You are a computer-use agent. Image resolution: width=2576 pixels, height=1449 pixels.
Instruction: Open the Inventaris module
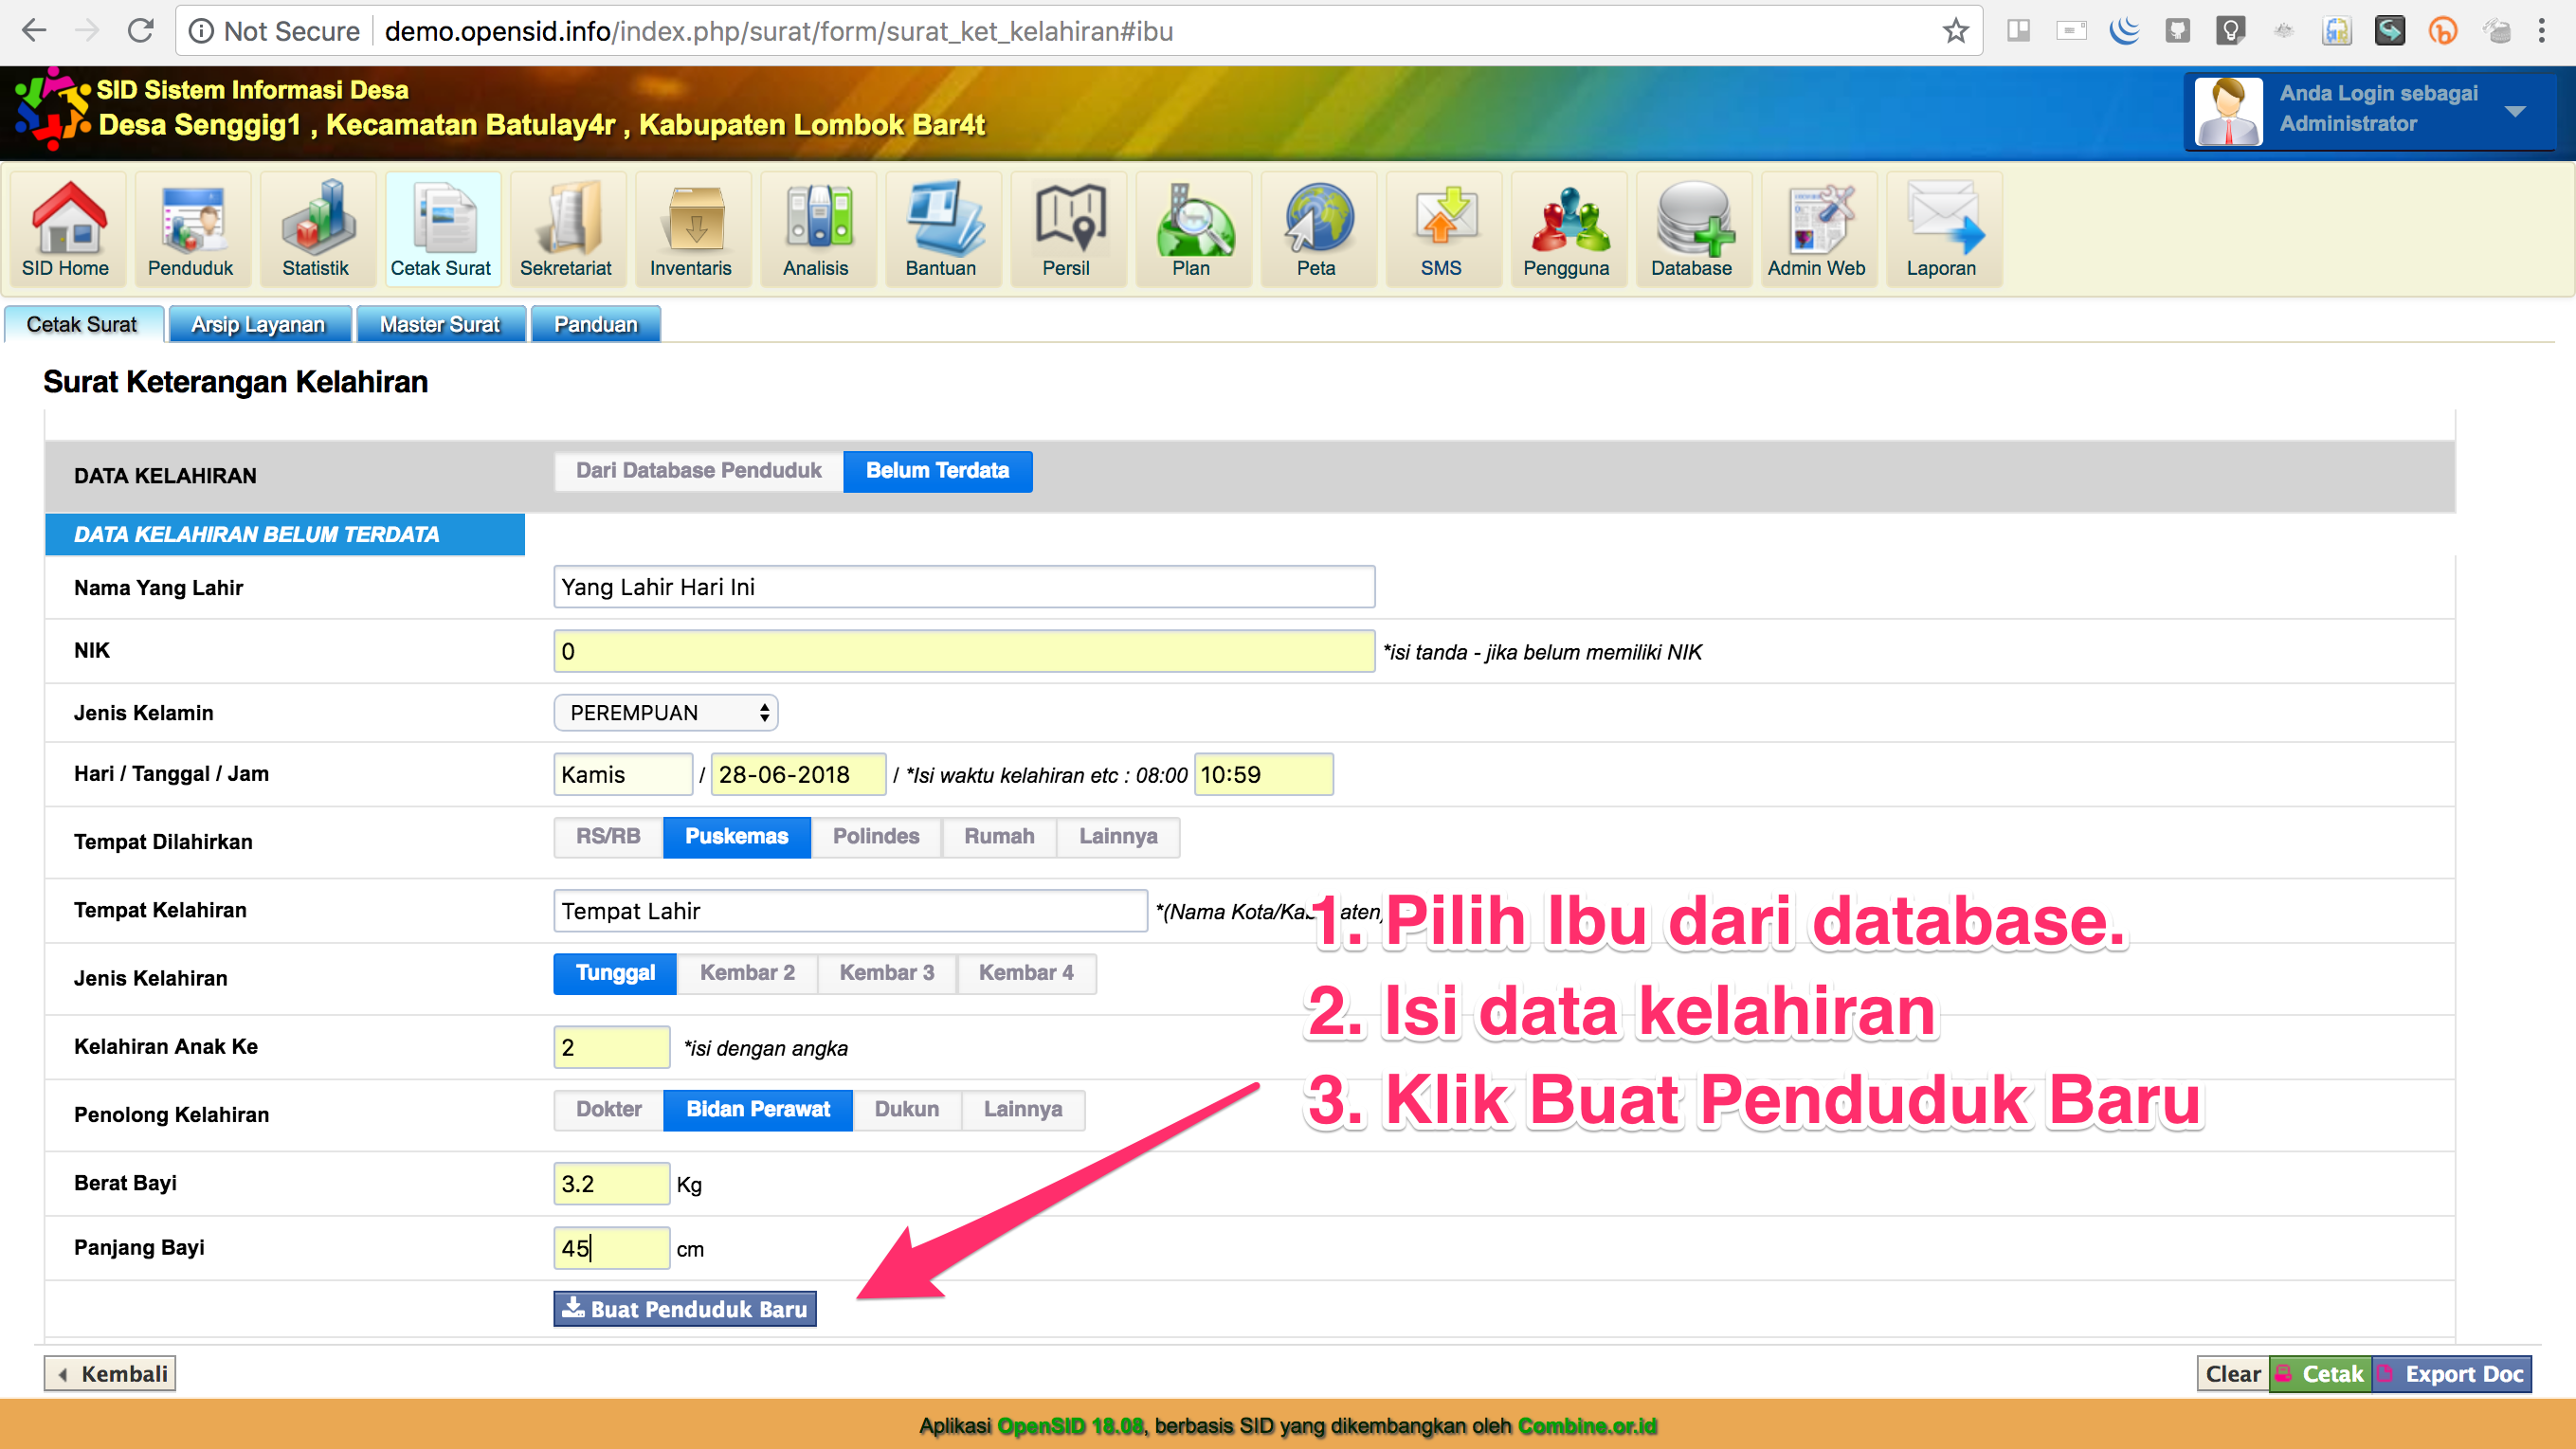pyautogui.click(x=693, y=228)
